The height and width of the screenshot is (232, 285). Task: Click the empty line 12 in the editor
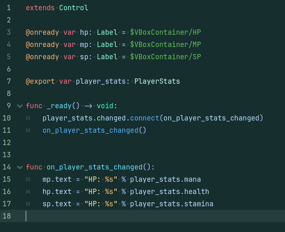click(142, 143)
